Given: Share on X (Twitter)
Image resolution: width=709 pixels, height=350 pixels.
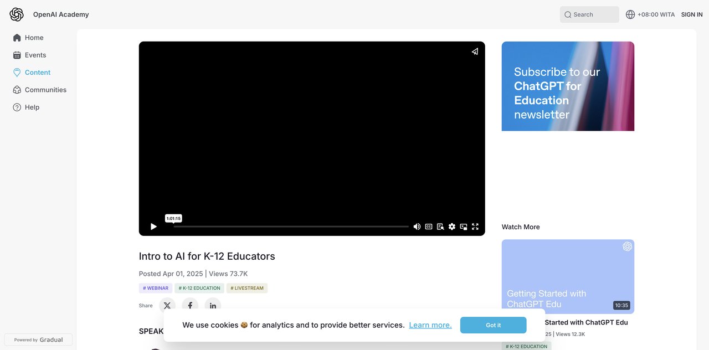Looking at the screenshot, I should (167, 306).
